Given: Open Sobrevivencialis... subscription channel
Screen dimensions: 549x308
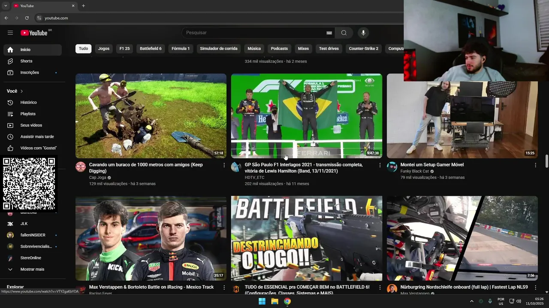Looking at the screenshot, I should [x=33, y=246].
